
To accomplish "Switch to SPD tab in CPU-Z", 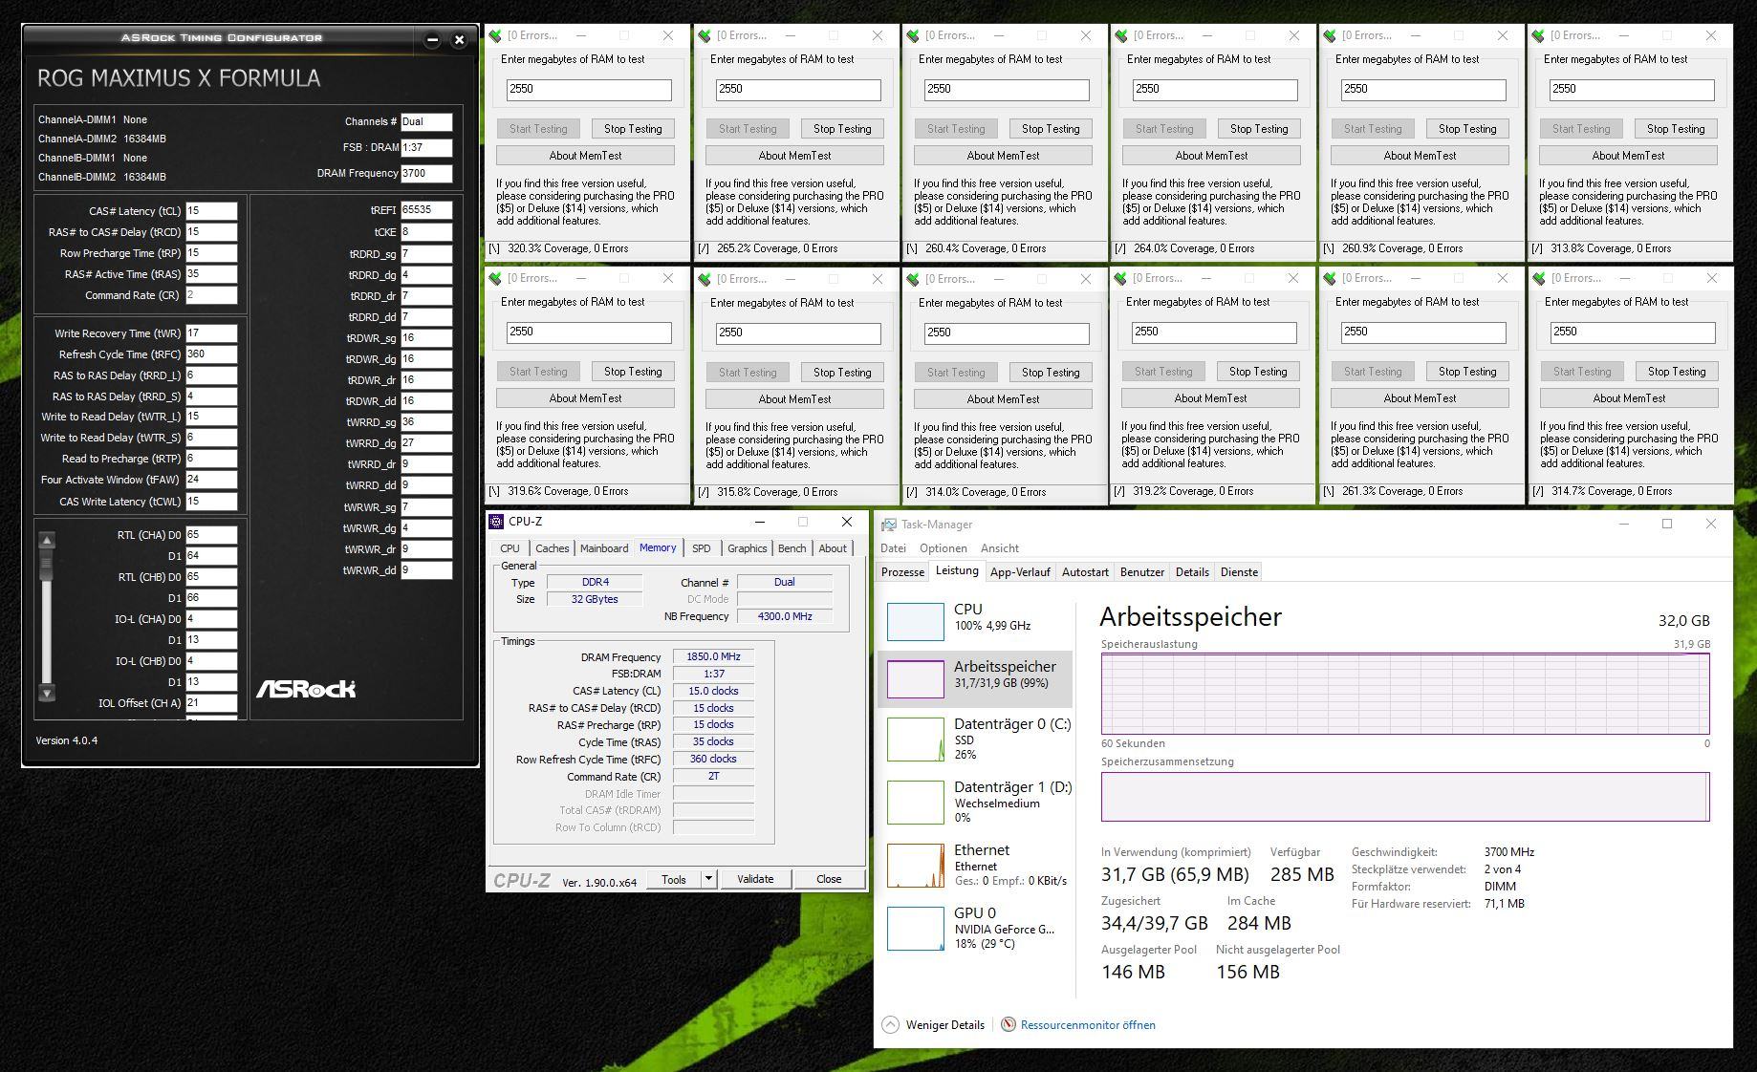I will [702, 548].
